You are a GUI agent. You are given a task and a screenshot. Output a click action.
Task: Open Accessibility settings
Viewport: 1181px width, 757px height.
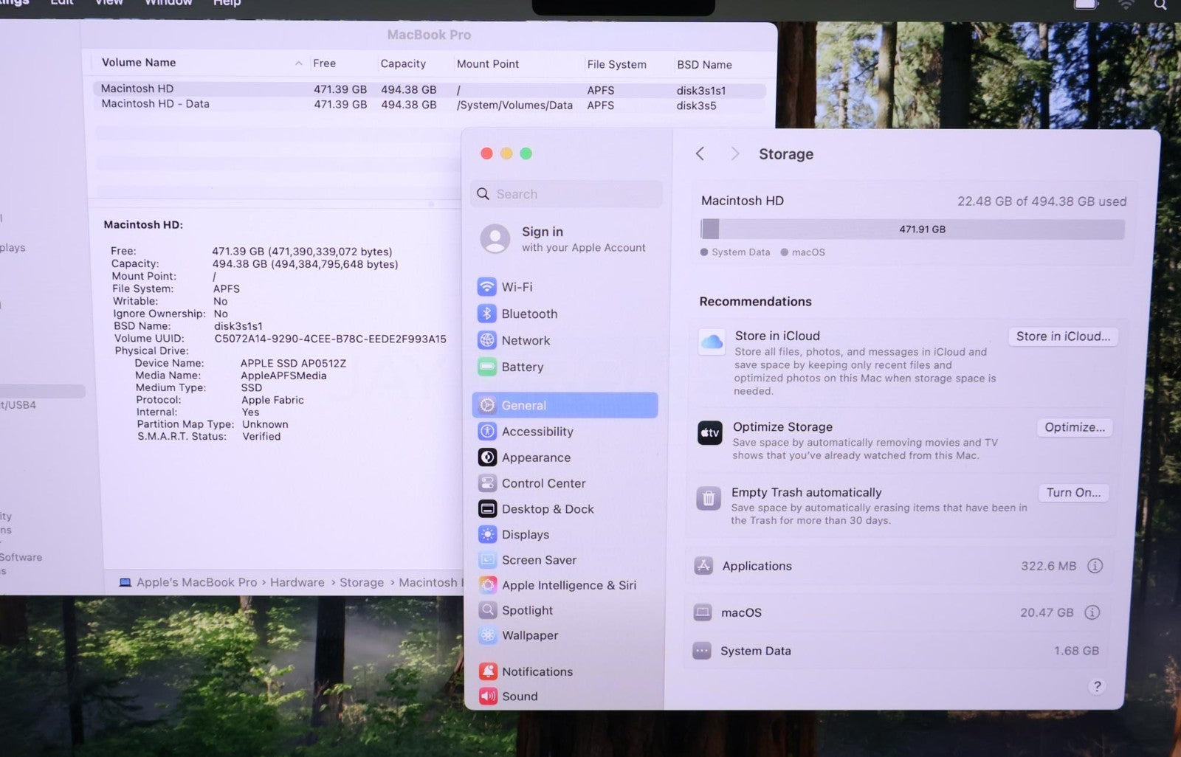tap(537, 432)
